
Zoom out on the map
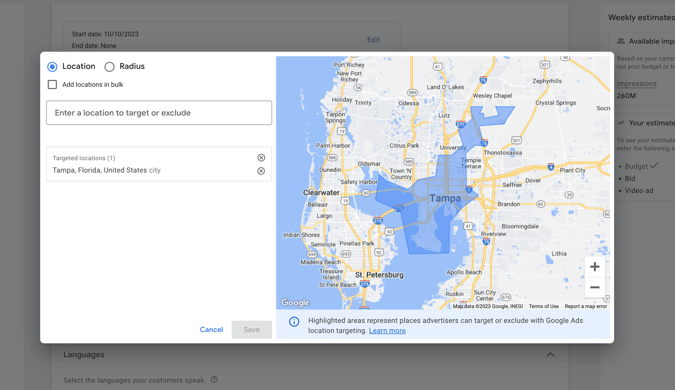[595, 287]
